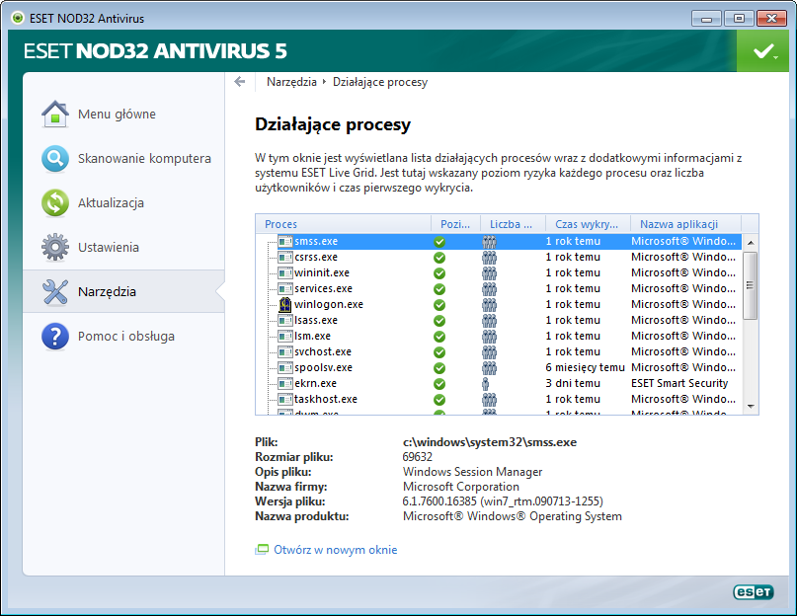Click Otwórz w nowym oknie link
797x616 pixels.
pyautogui.click(x=336, y=550)
